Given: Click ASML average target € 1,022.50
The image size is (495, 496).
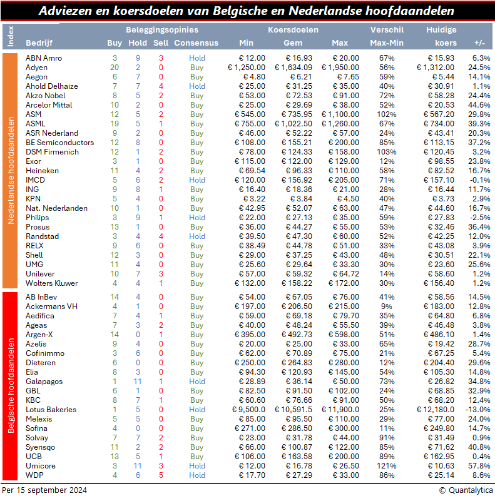Looking at the screenshot, I should tap(293, 124).
